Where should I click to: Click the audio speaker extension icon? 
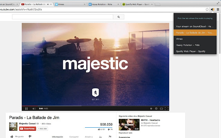(x=213, y=9)
